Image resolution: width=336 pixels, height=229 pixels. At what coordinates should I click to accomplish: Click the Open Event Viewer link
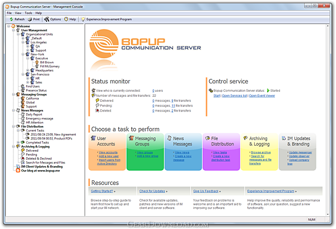pos(262,96)
